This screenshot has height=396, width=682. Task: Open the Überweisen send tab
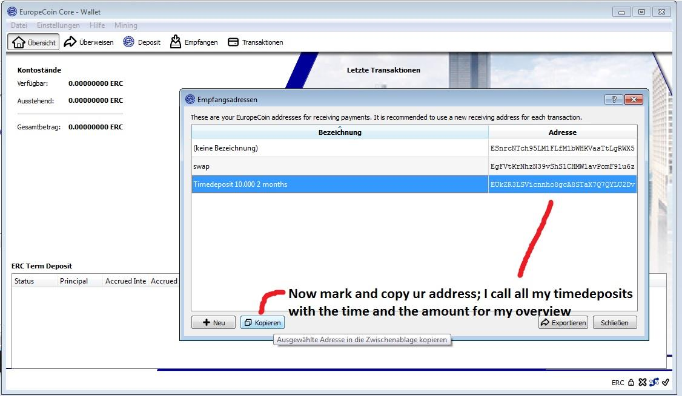tap(88, 42)
